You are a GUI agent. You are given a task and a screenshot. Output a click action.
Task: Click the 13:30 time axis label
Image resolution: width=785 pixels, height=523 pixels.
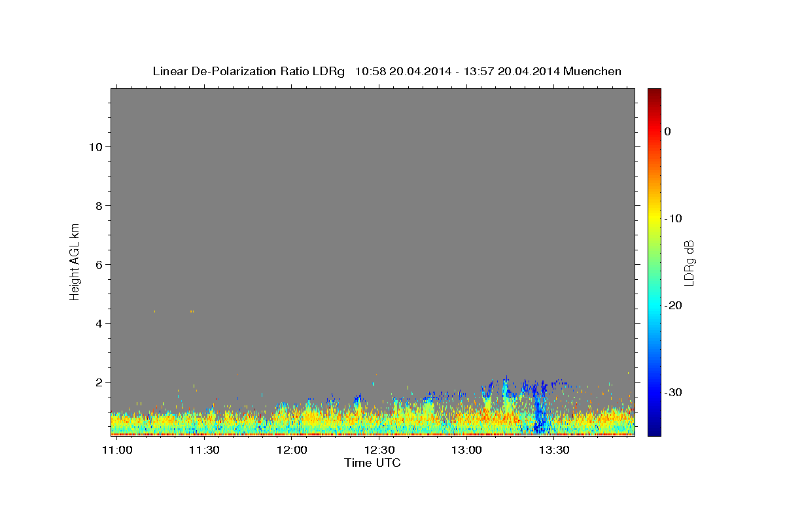[x=555, y=450]
